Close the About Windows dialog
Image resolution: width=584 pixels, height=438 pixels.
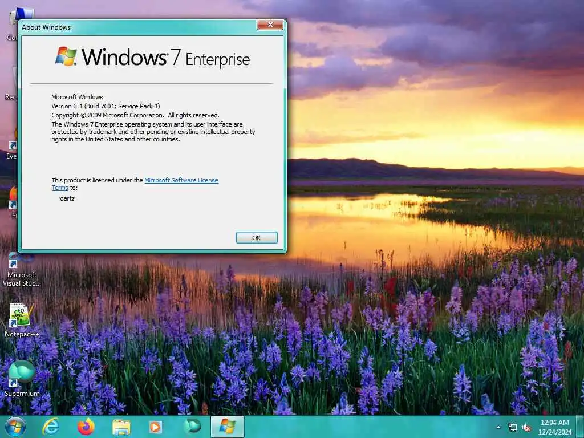pos(270,25)
